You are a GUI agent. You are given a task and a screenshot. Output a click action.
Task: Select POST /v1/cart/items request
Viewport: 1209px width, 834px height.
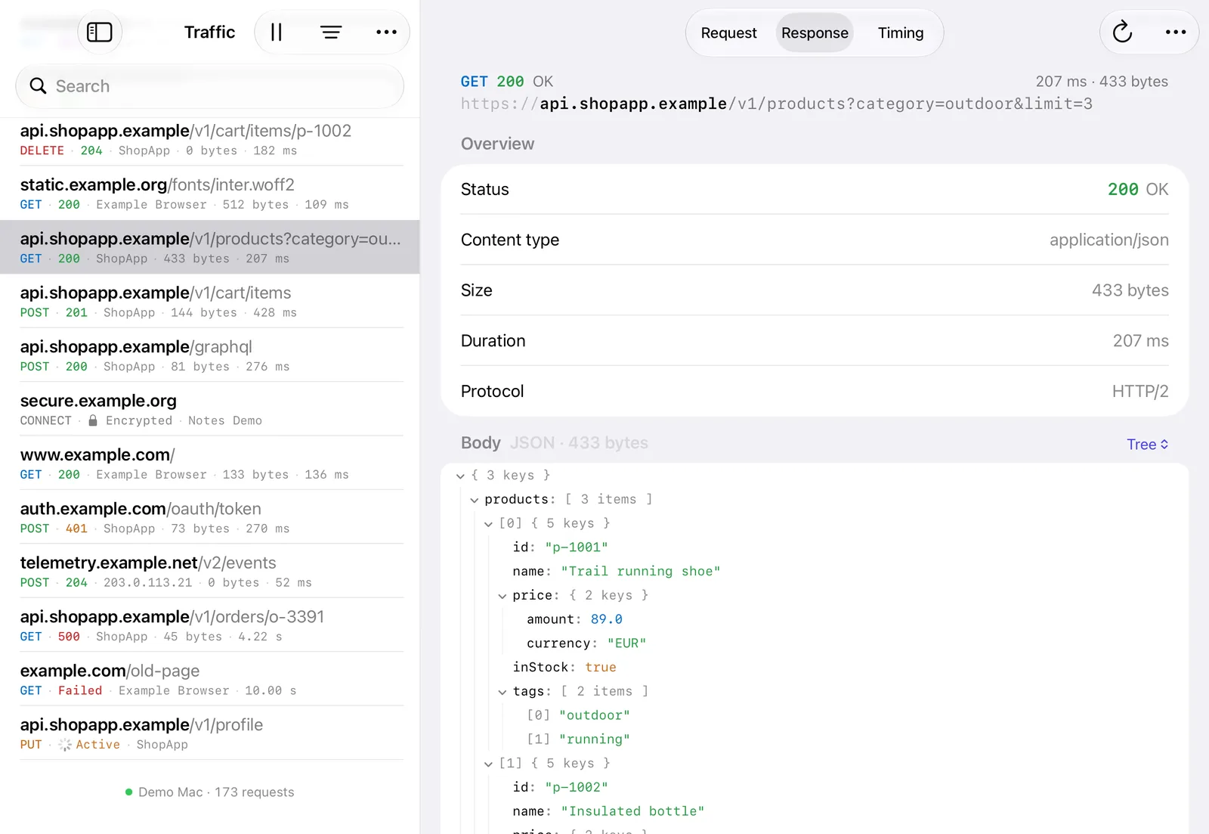[210, 301]
